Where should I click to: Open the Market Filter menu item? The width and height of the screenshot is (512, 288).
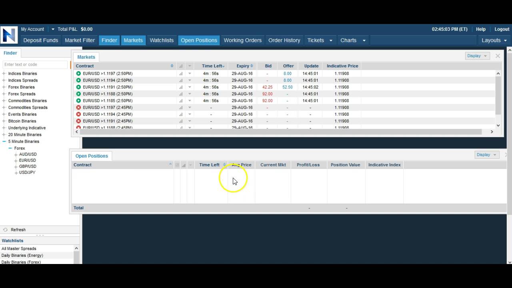[x=80, y=40]
